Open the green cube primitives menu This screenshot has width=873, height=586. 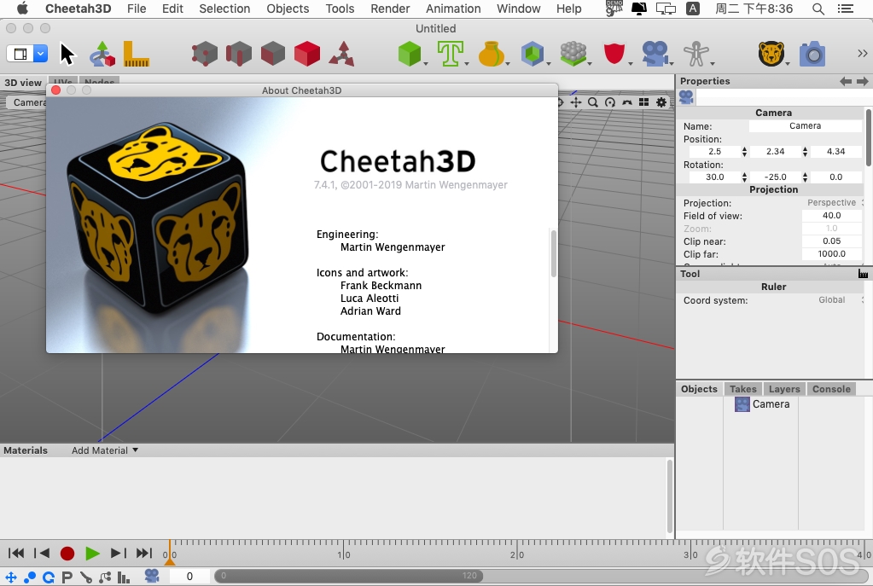pyautogui.click(x=412, y=54)
